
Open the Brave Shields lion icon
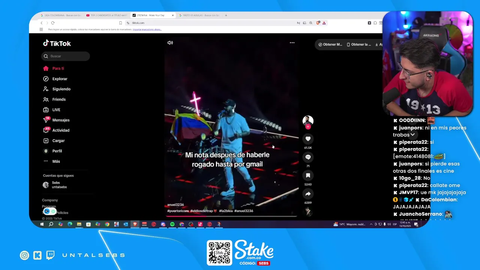(x=318, y=23)
